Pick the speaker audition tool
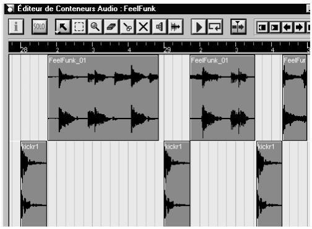 pos(160,27)
